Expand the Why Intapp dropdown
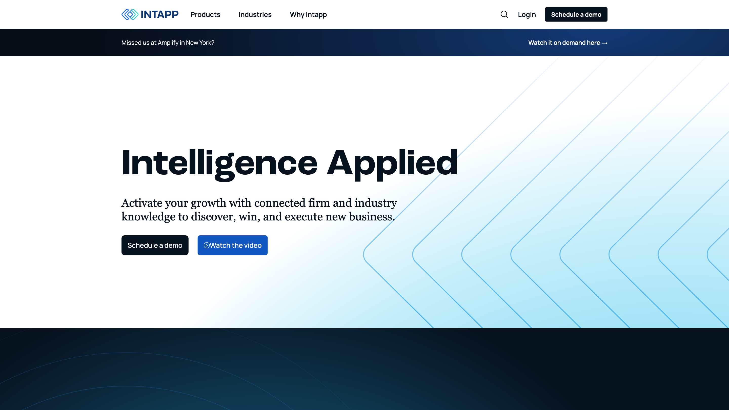729x410 pixels. tap(308, 14)
